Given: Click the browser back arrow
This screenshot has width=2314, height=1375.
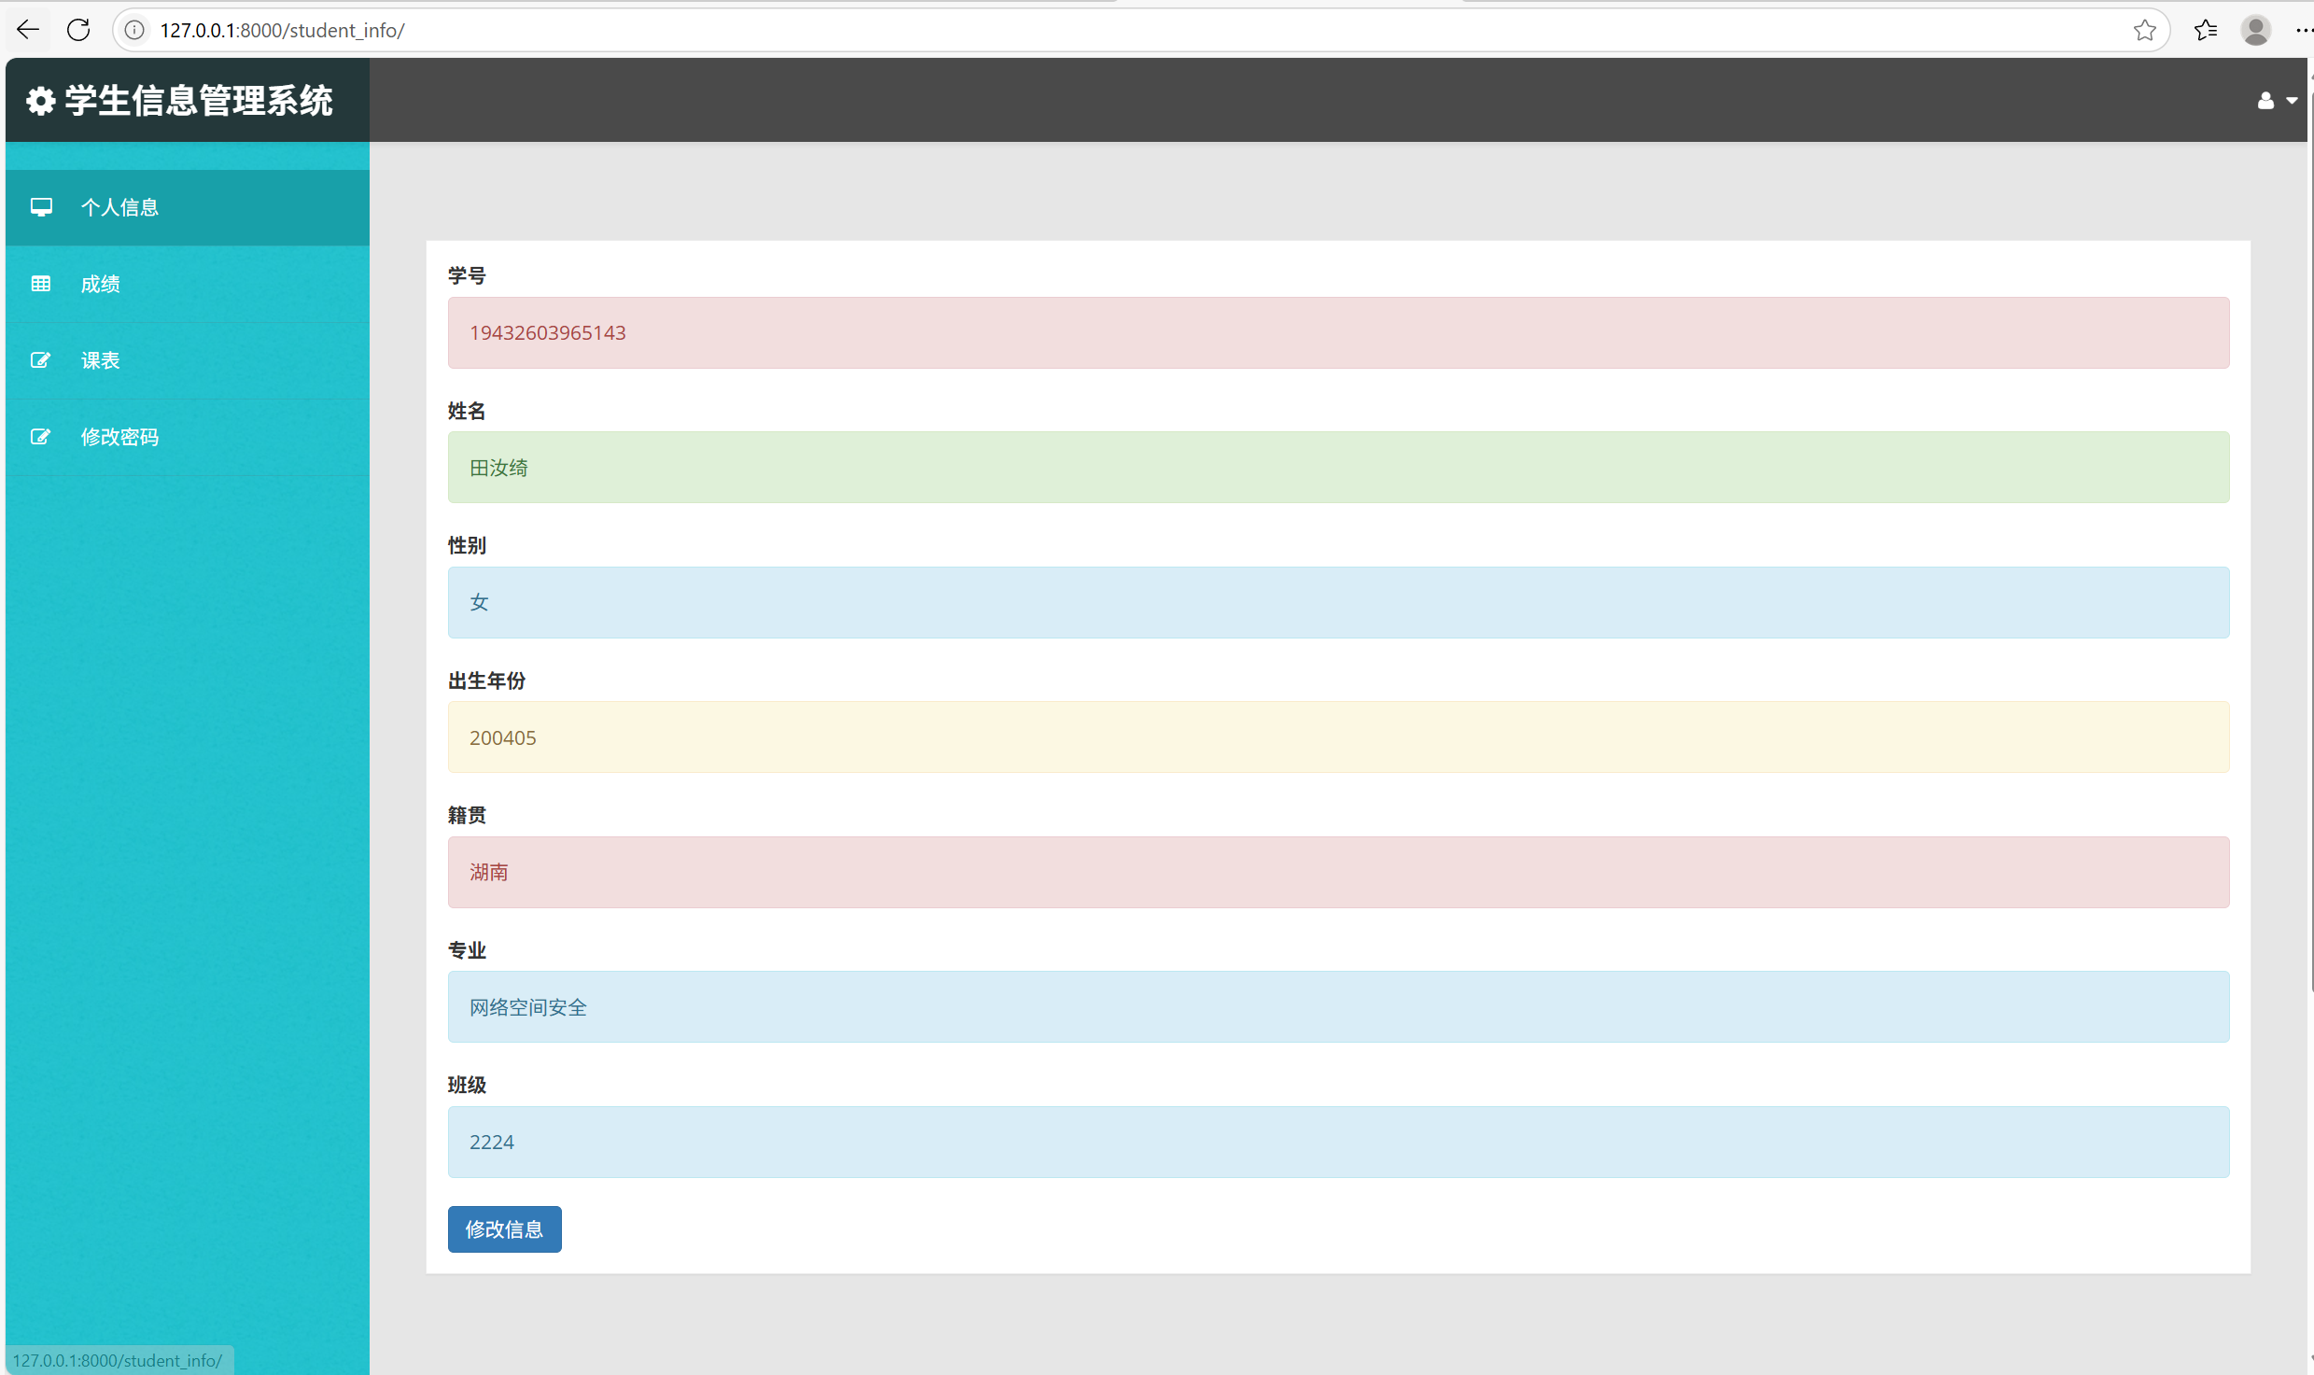Looking at the screenshot, I should [28, 30].
